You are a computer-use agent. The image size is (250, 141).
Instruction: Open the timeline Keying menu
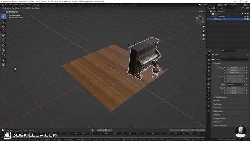19,130
